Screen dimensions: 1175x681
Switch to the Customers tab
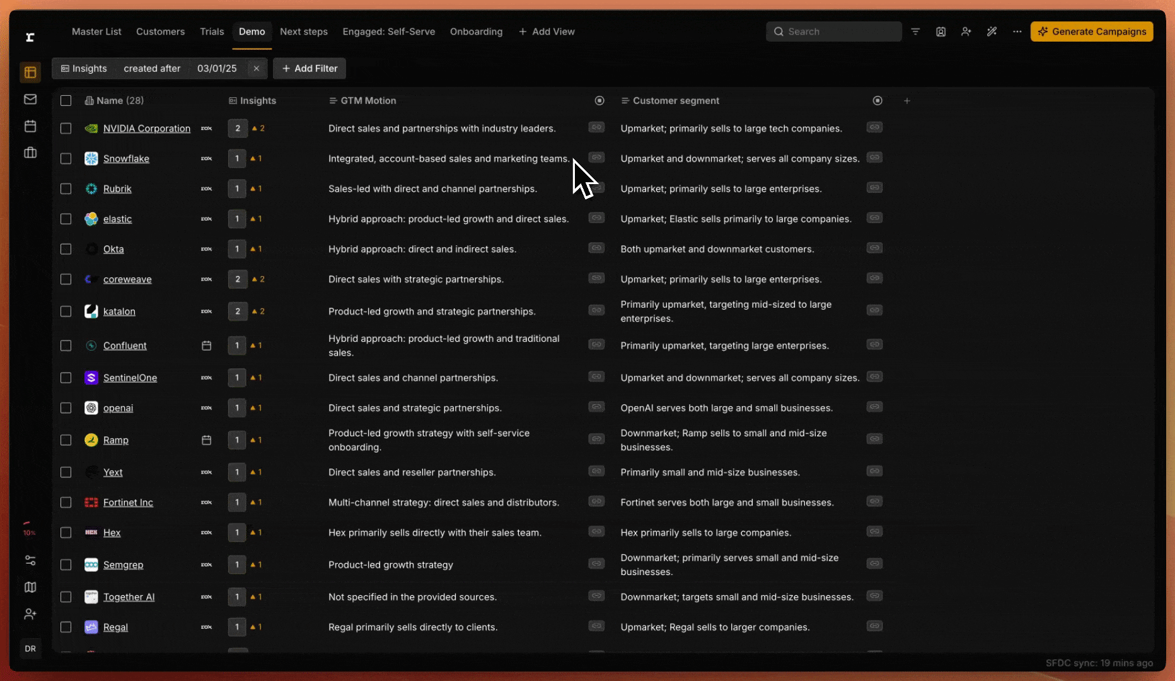tap(160, 31)
